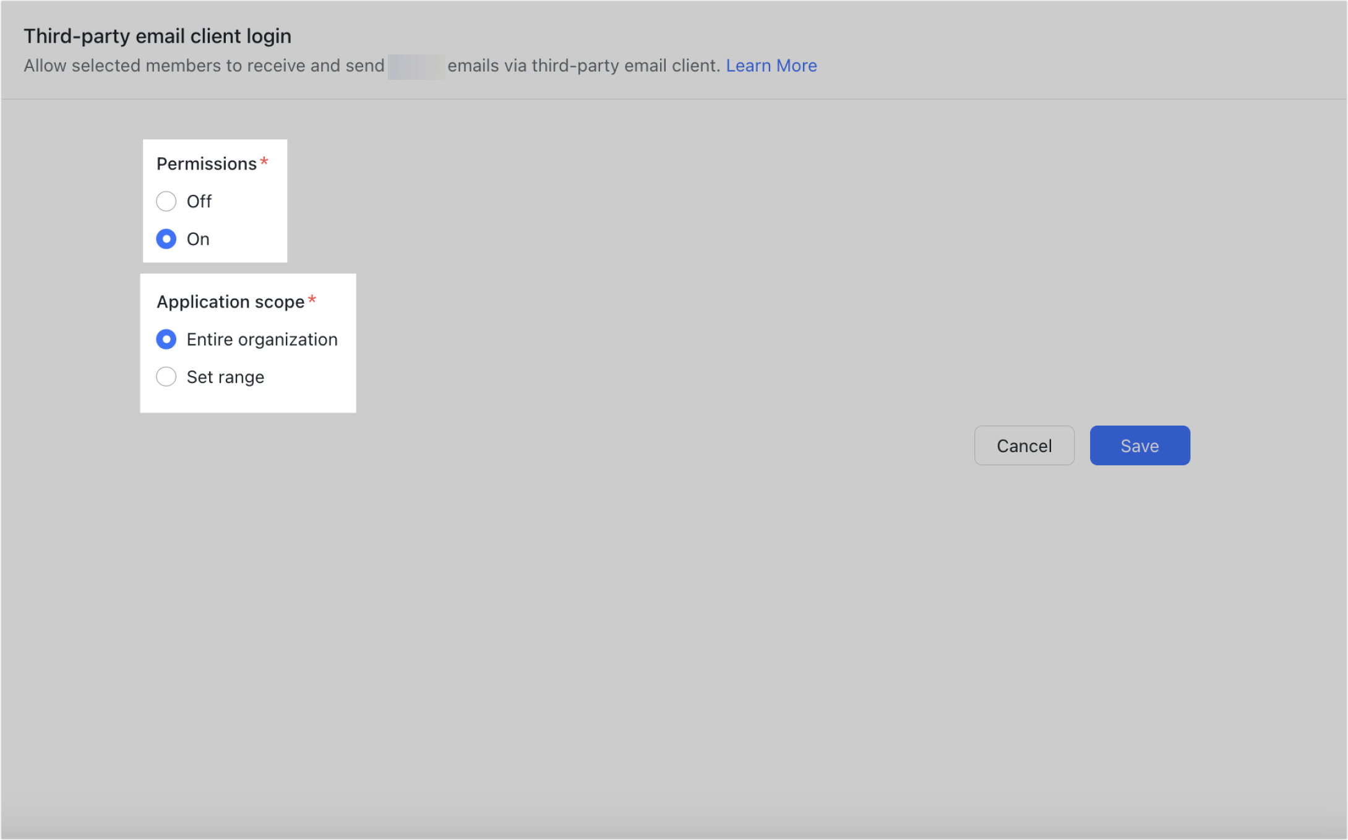Click the "On" label text
This screenshot has height=840, width=1348.
[198, 239]
